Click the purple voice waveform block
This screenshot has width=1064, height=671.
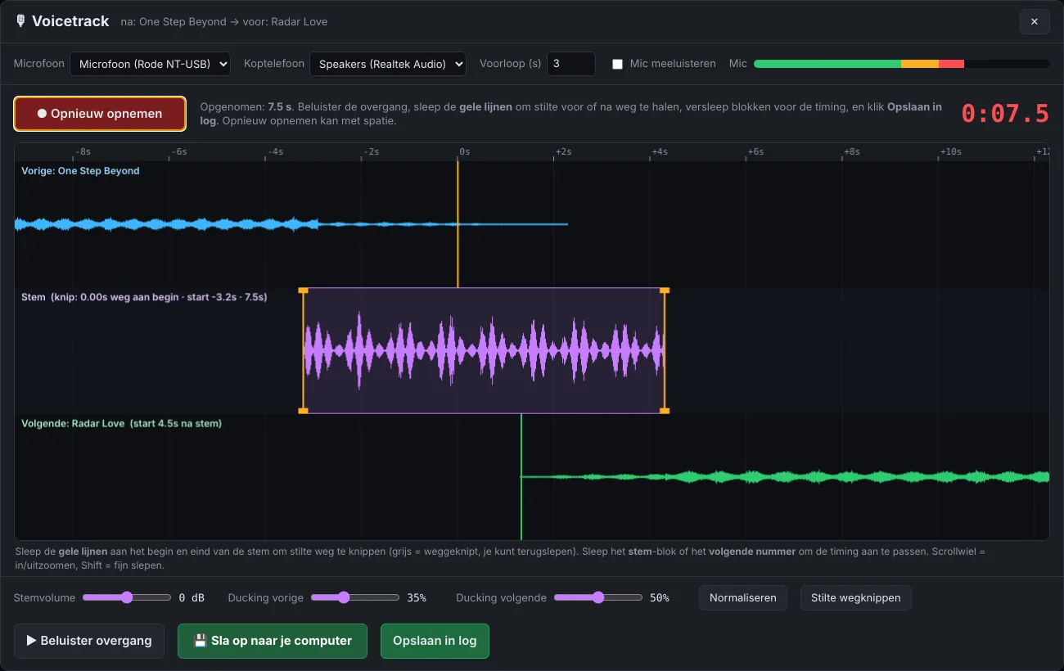[484, 350]
